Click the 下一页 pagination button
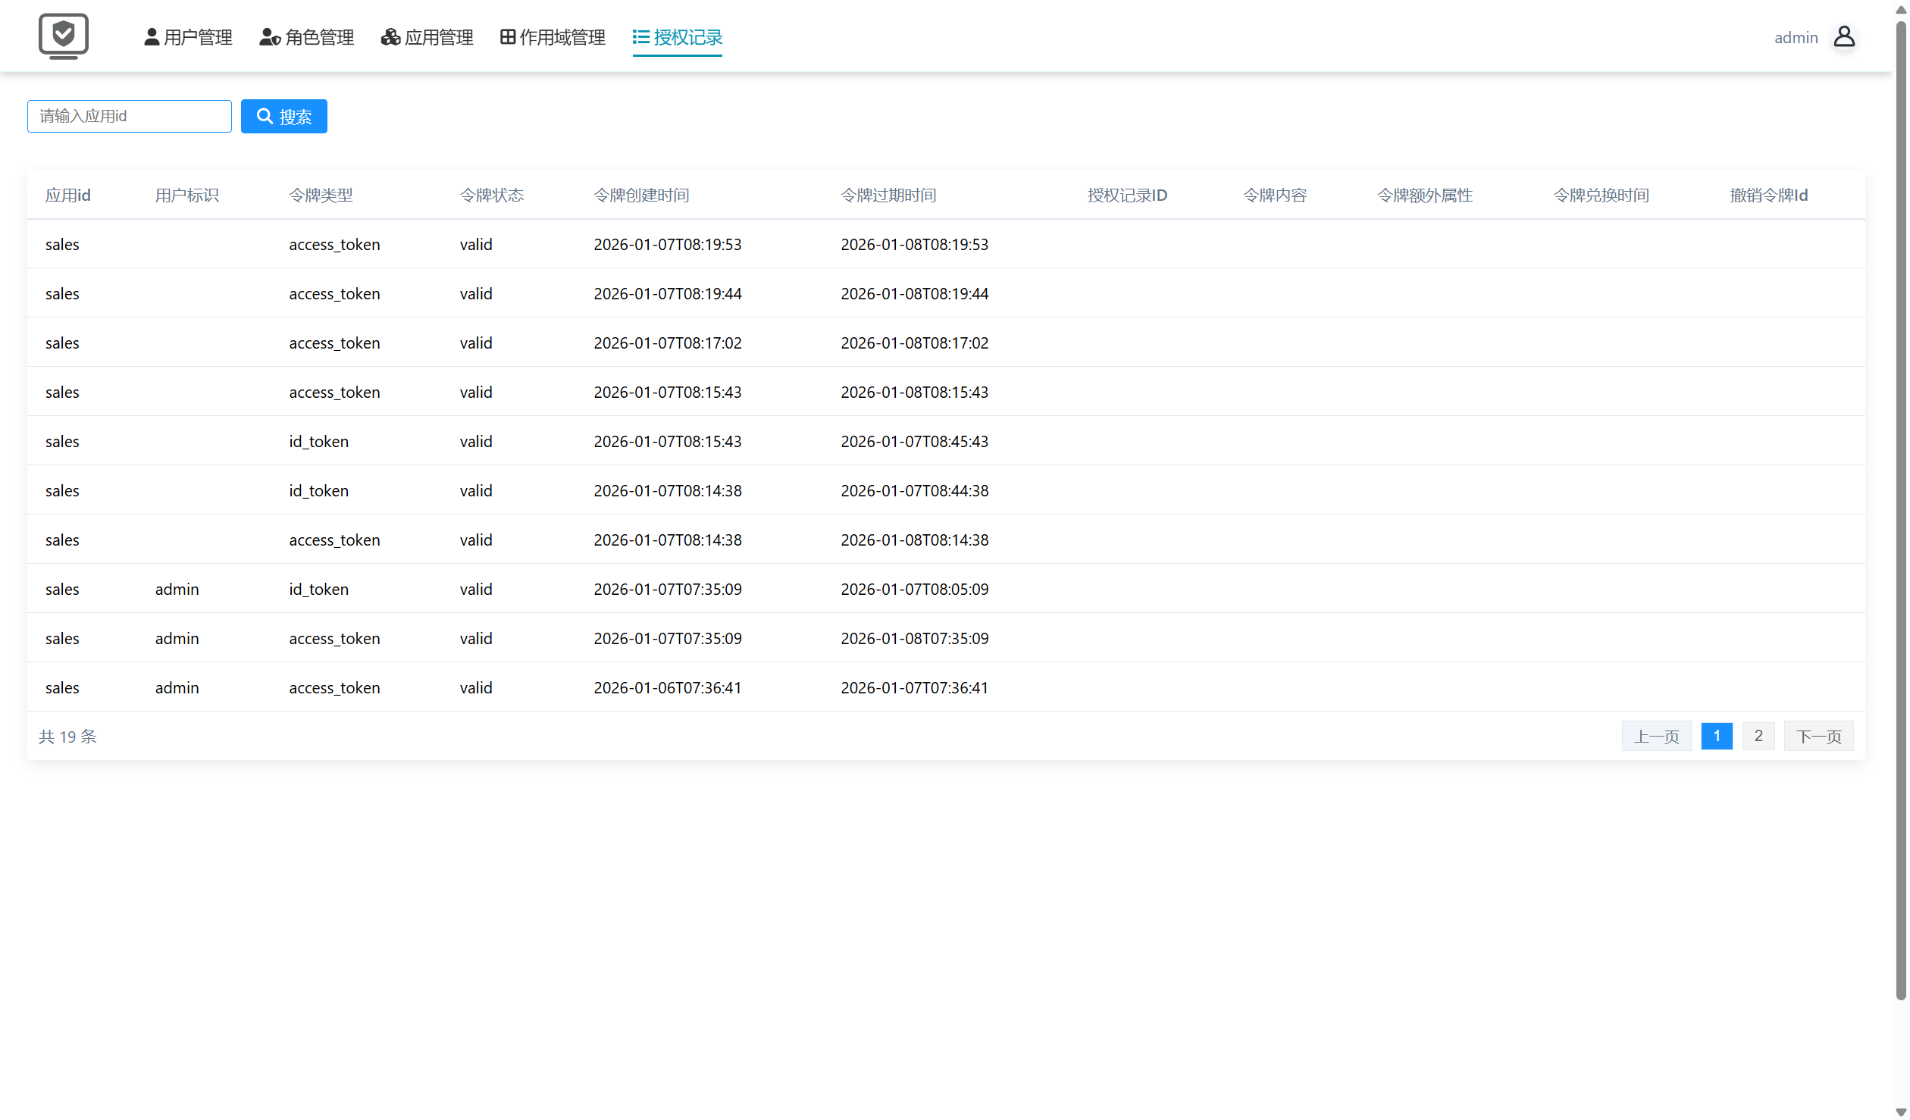Screen dimensions: 1910x1120 [x=1818, y=737]
